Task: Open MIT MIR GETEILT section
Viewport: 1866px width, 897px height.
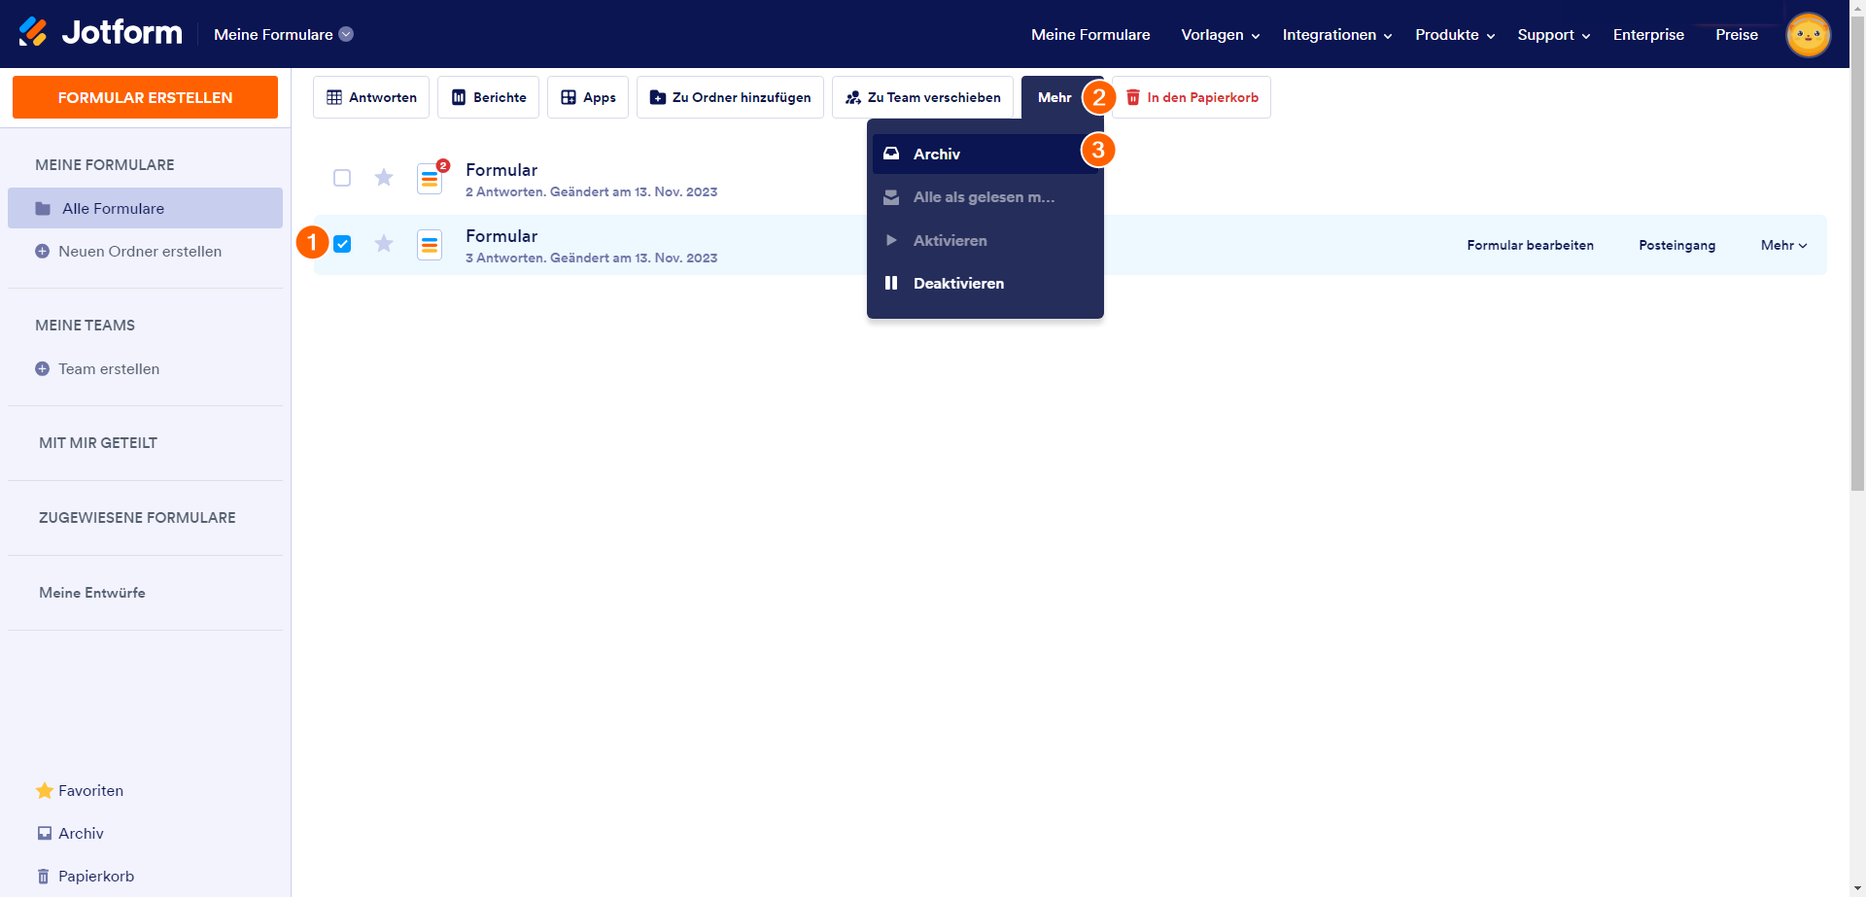Action: pos(98,443)
